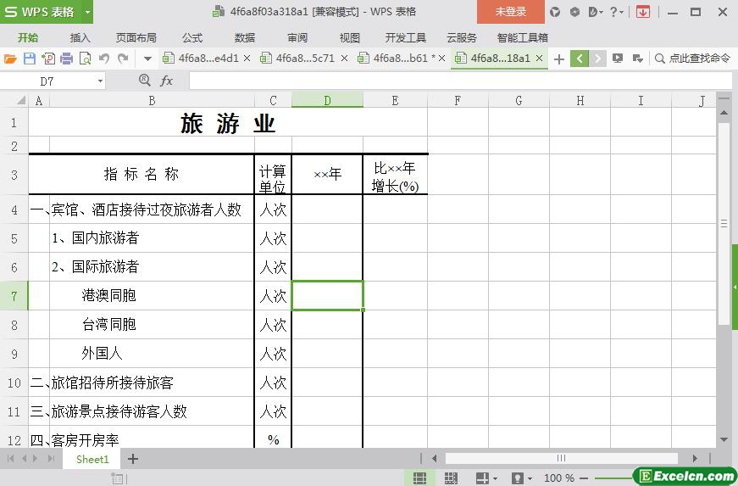Click the Undo arrow icon
The image size is (738, 486).
[x=103, y=59]
